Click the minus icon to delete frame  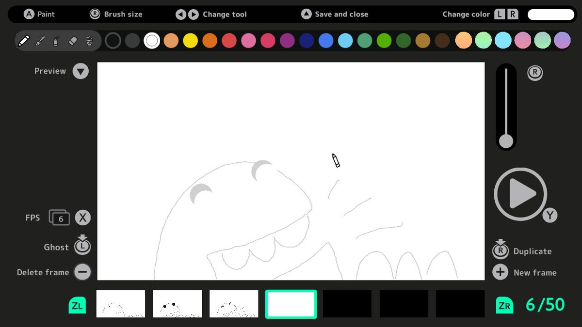point(82,272)
